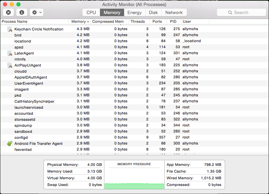Click the Memory Used 3.13 GB value
269x194 pixels.
(x=95, y=171)
